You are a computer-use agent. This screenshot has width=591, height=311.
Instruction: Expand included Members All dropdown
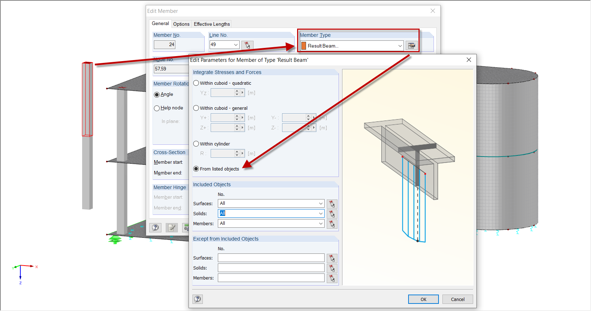tap(321, 223)
